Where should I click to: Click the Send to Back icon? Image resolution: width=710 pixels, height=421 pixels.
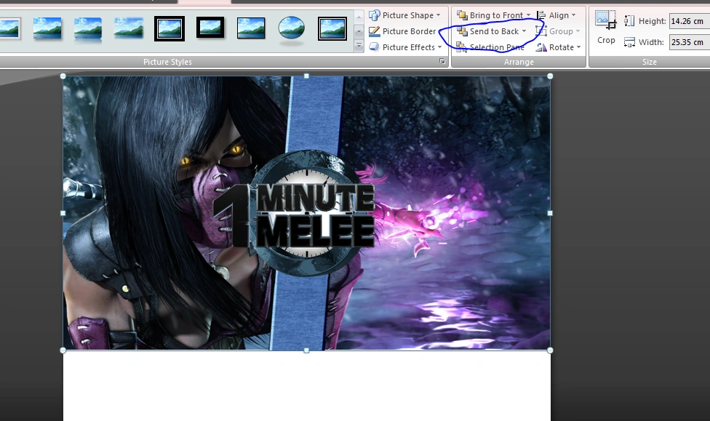click(462, 31)
